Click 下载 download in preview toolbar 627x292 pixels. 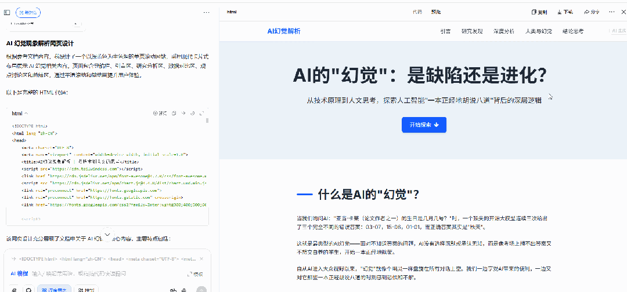click(565, 12)
